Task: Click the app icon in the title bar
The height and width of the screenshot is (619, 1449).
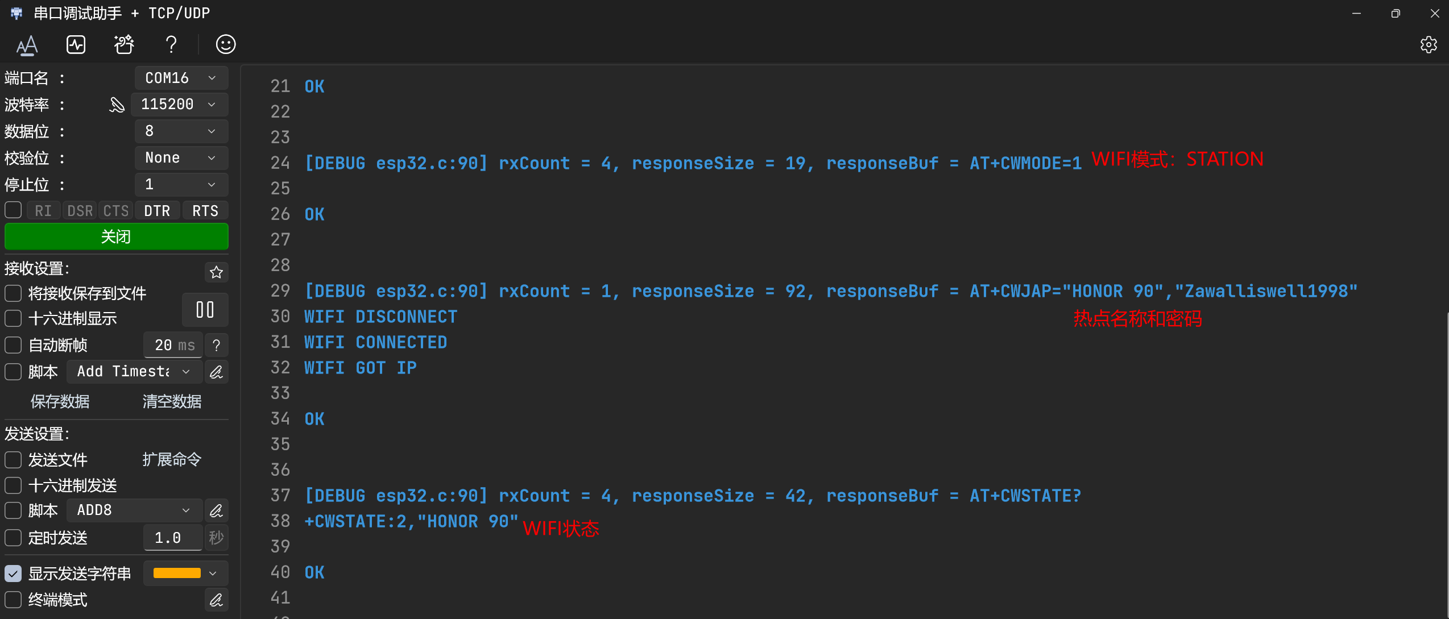Action: tap(16, 13)
